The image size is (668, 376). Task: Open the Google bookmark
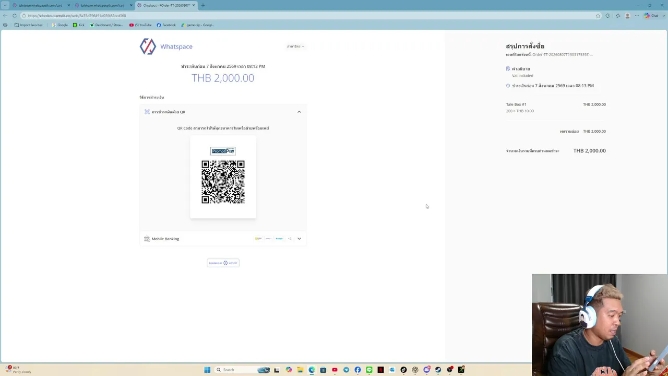coord(59,25)
